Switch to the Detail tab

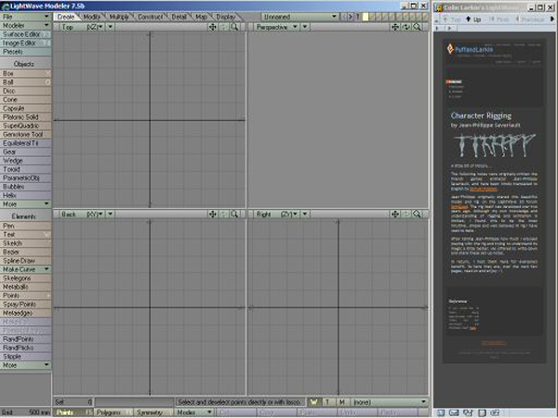179,17
